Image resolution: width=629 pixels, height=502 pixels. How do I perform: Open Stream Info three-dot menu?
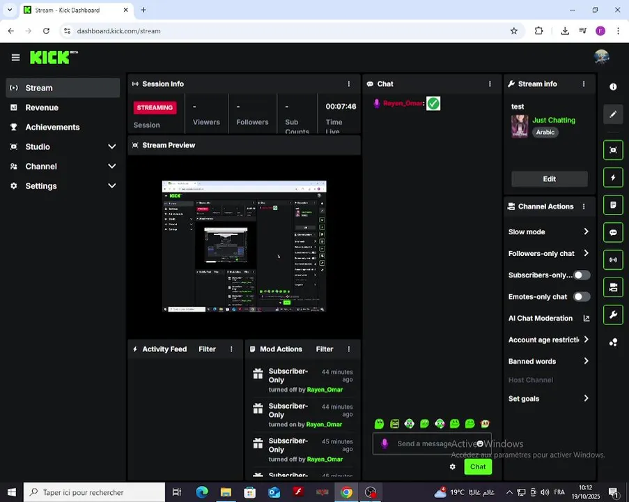point(584,84)
